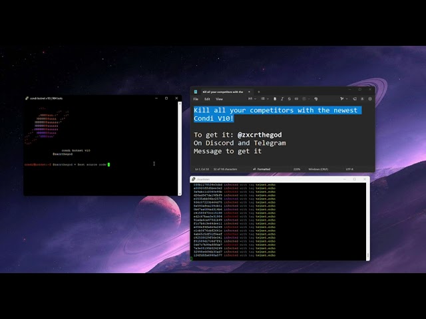
Task: Open the Edit menu in Notepad
Action: pyautogui.click(x=207, y=99)
